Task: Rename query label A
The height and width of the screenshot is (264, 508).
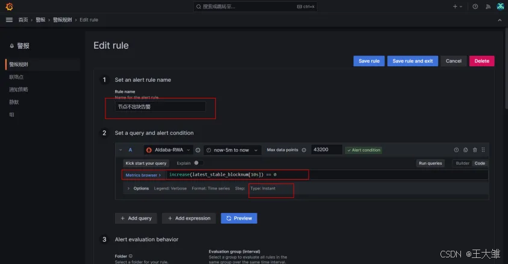Action: [x=130, y=150]
